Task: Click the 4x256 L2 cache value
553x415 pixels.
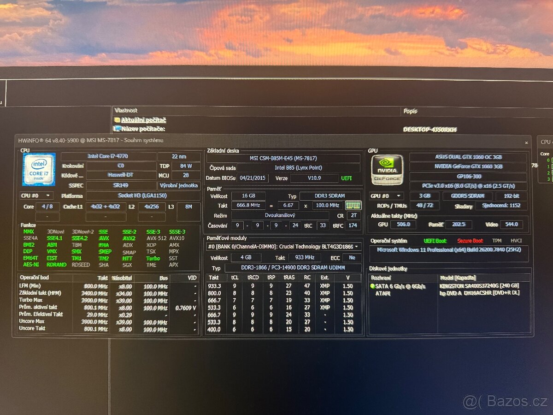Action: tap(152, 207)
